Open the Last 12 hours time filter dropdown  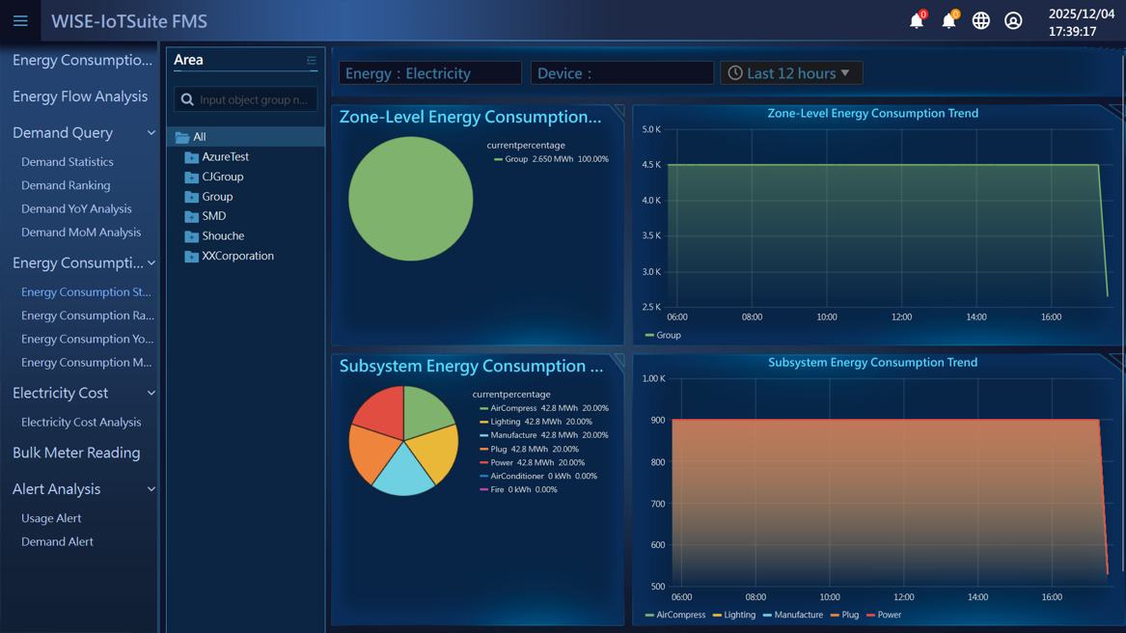[x=791, y=72]
